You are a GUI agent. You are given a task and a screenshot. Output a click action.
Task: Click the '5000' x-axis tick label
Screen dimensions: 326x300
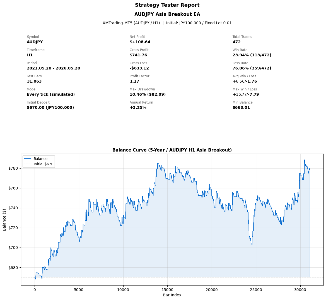79,290
